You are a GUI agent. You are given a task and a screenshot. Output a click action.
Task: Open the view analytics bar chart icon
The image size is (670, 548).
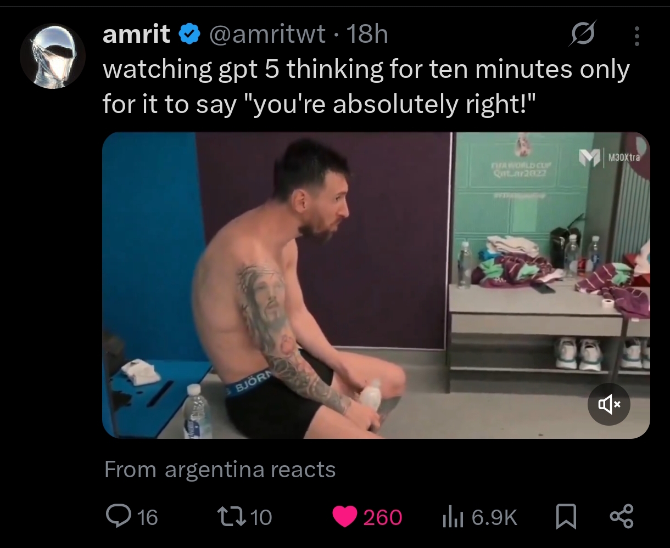coord(452,517)
